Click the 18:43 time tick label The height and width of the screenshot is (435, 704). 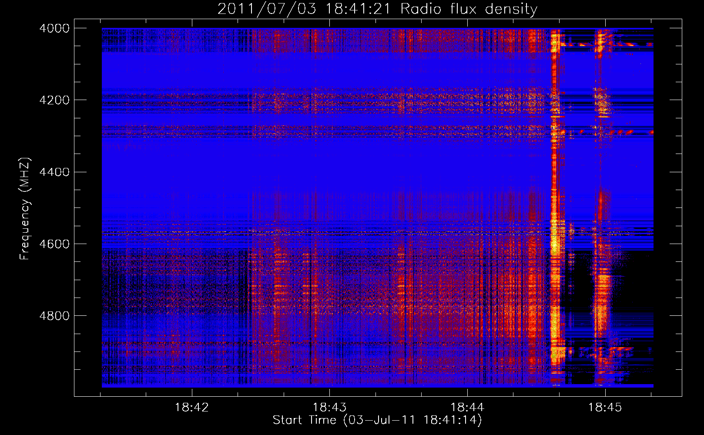point(329,408)
